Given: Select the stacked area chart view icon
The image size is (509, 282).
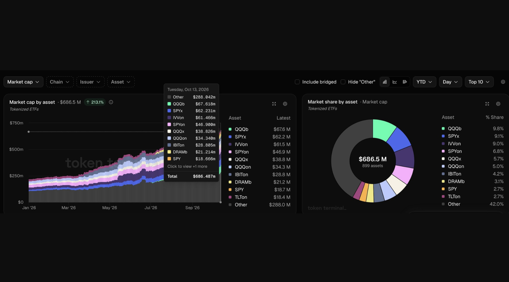Looking at the screenshot, I should (x=385, y=82).
